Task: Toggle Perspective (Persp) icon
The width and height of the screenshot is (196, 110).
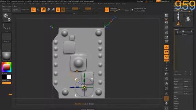Action: 166,42
